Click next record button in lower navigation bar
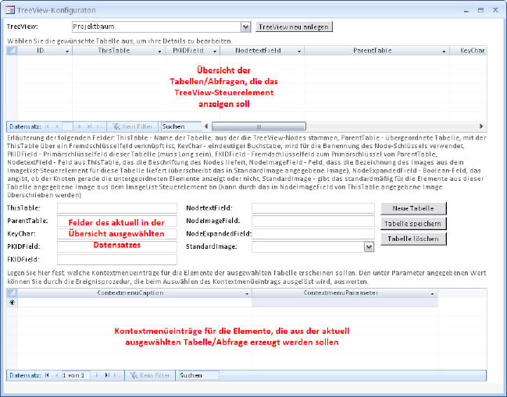Screen dimensions: 507x397 tap(94, 375)
